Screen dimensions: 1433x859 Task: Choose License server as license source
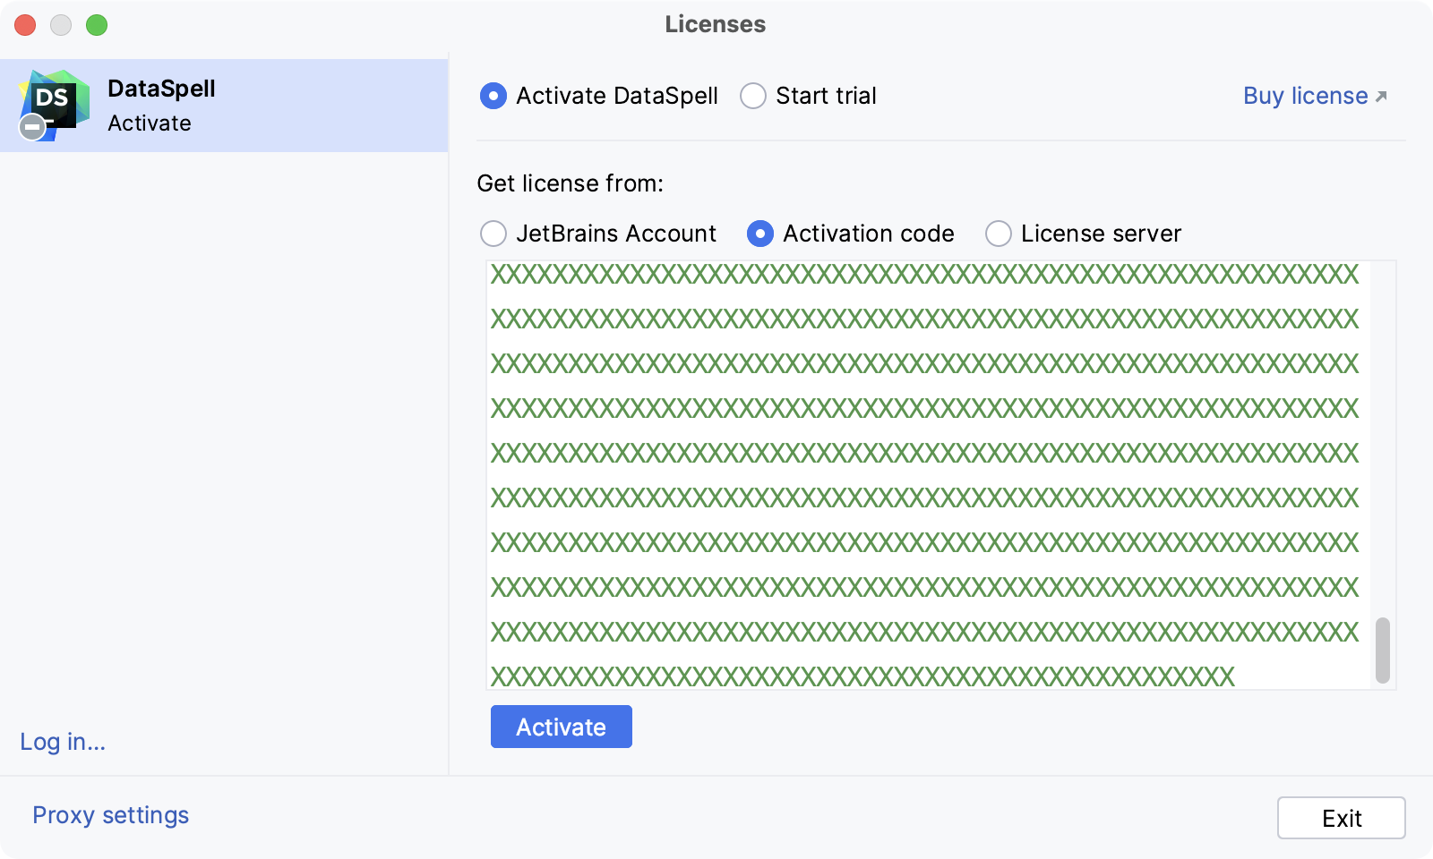pos(998,234)
